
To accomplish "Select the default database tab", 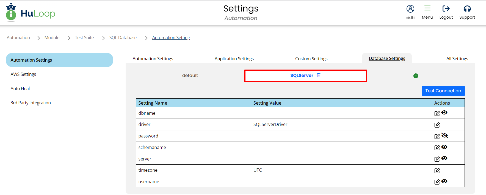I will (x=190, y=75).
